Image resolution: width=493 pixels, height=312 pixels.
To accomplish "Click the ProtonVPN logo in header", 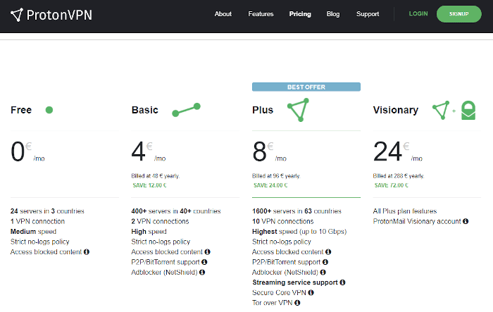I will (x=51, y=15).
